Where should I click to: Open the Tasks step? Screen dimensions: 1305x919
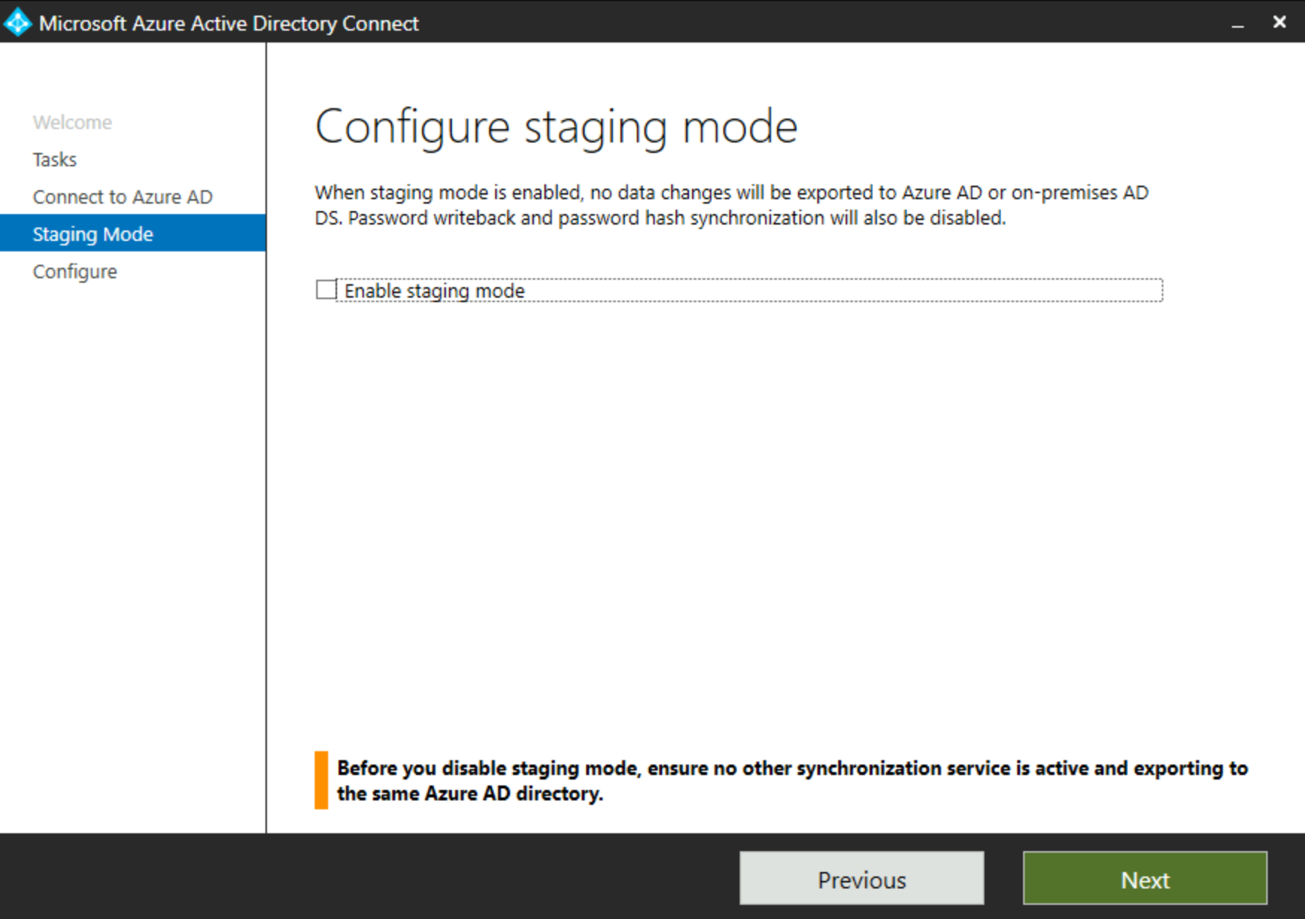[54, 159]
